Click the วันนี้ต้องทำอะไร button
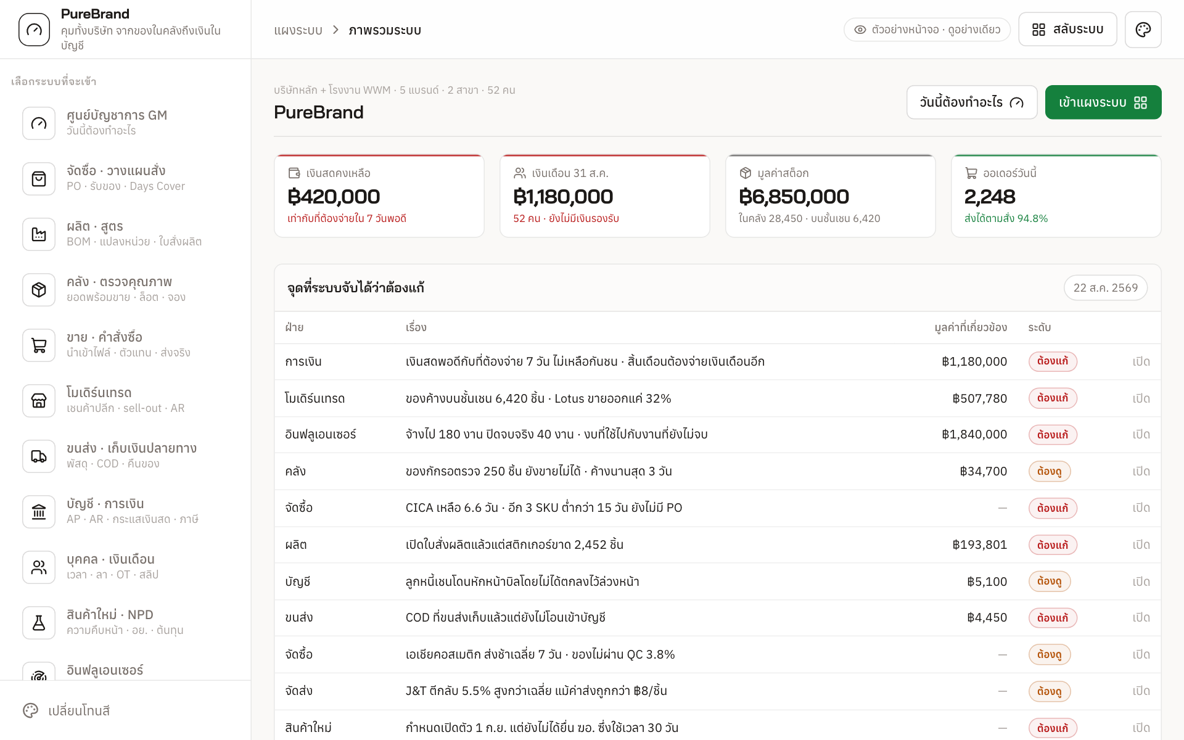Screen dimensions: 1184x740 click(x=972, y=102)
